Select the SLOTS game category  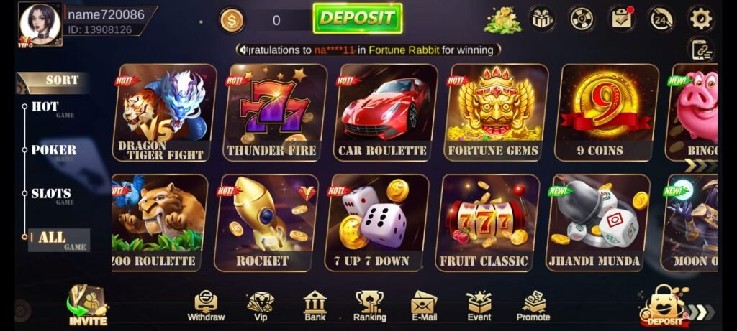(x=52, y=195)
